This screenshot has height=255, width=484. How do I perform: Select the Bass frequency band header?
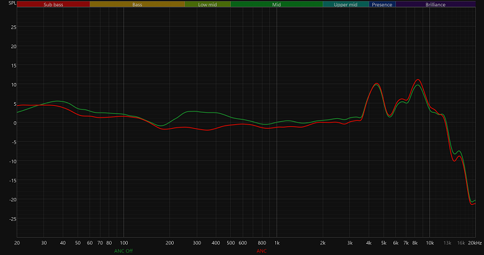point(137,4)
